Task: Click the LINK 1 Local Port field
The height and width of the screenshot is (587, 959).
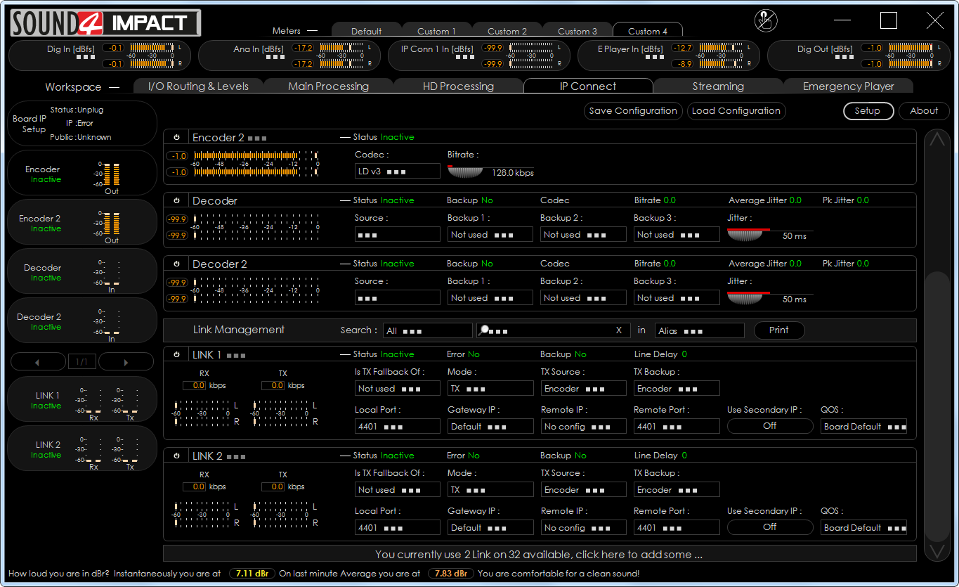Action: 397,427
